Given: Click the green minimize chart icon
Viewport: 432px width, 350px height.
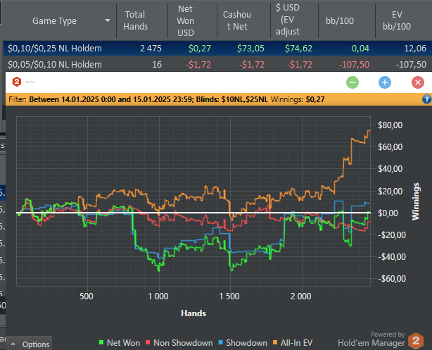Looking at the screenshot, I should coord(352,82).
